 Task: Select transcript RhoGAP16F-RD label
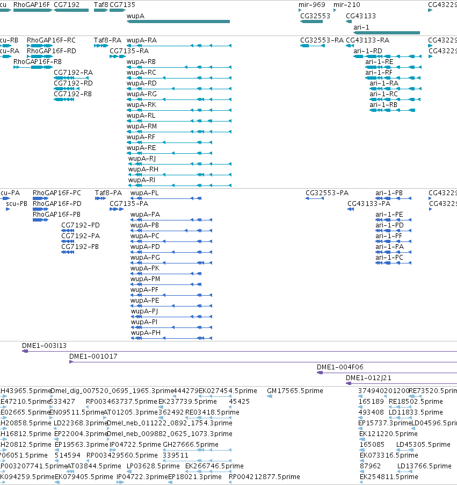(x=52, y=51)
